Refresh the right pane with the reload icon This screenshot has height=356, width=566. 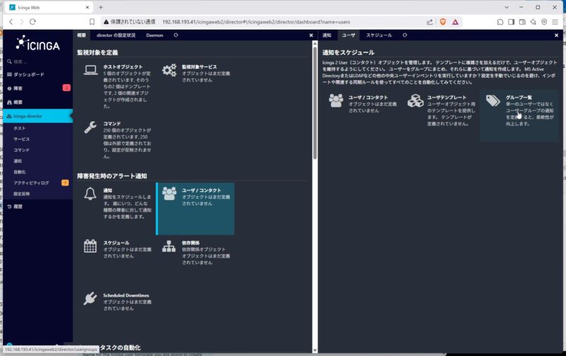click(x=405, y=35)
